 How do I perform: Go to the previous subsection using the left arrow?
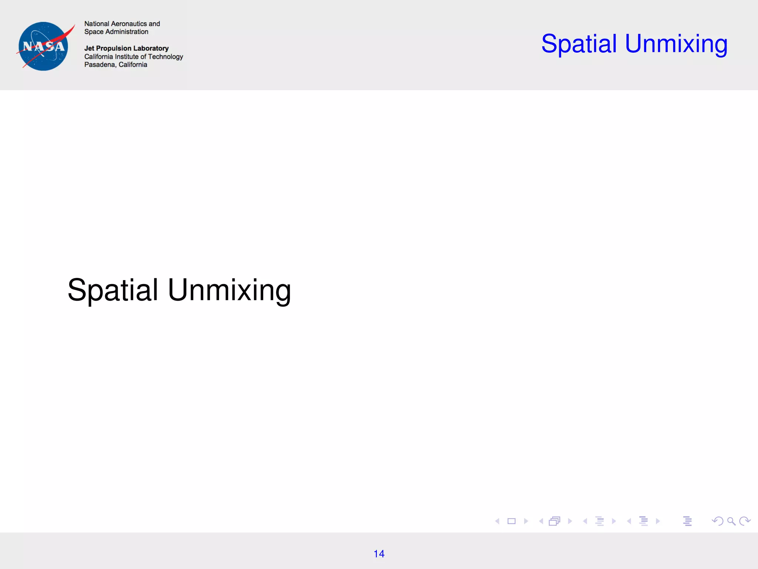pyautogui.click(x=585, y=521)
